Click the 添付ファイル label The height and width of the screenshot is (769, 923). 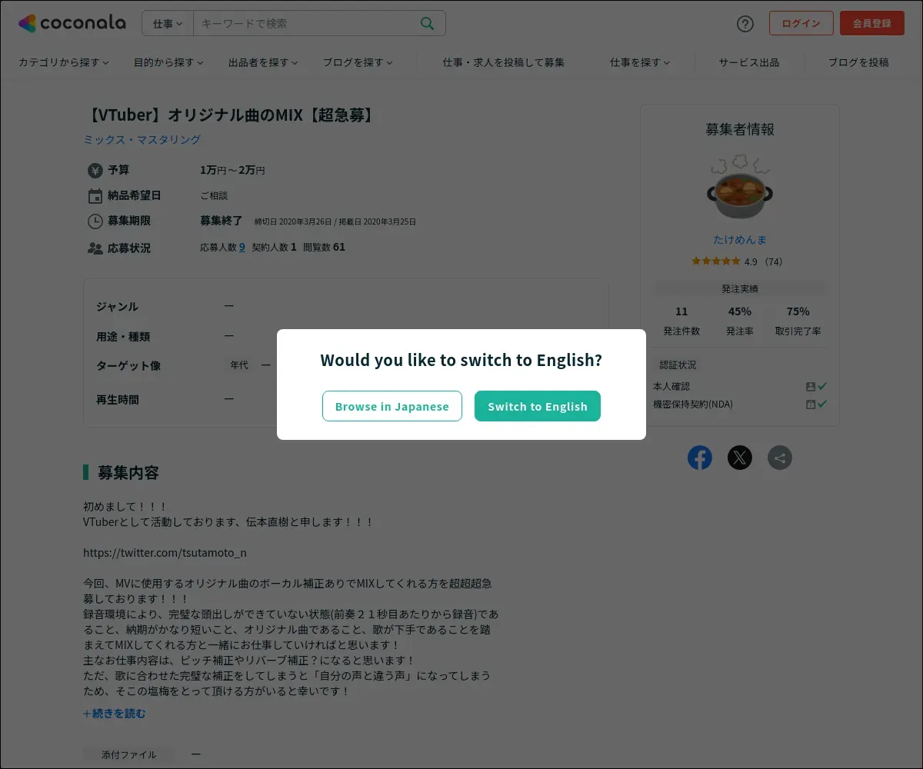point(129,754)
